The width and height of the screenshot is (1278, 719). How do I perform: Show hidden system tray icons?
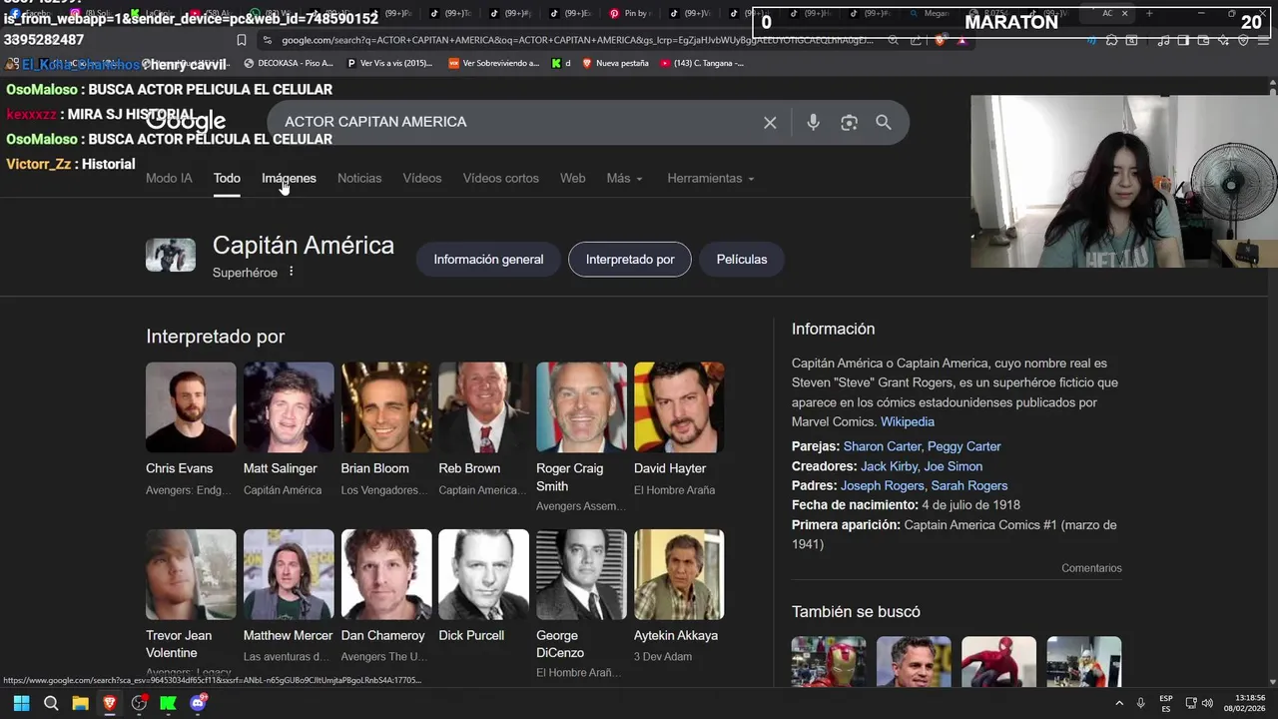coord(1118,703)
